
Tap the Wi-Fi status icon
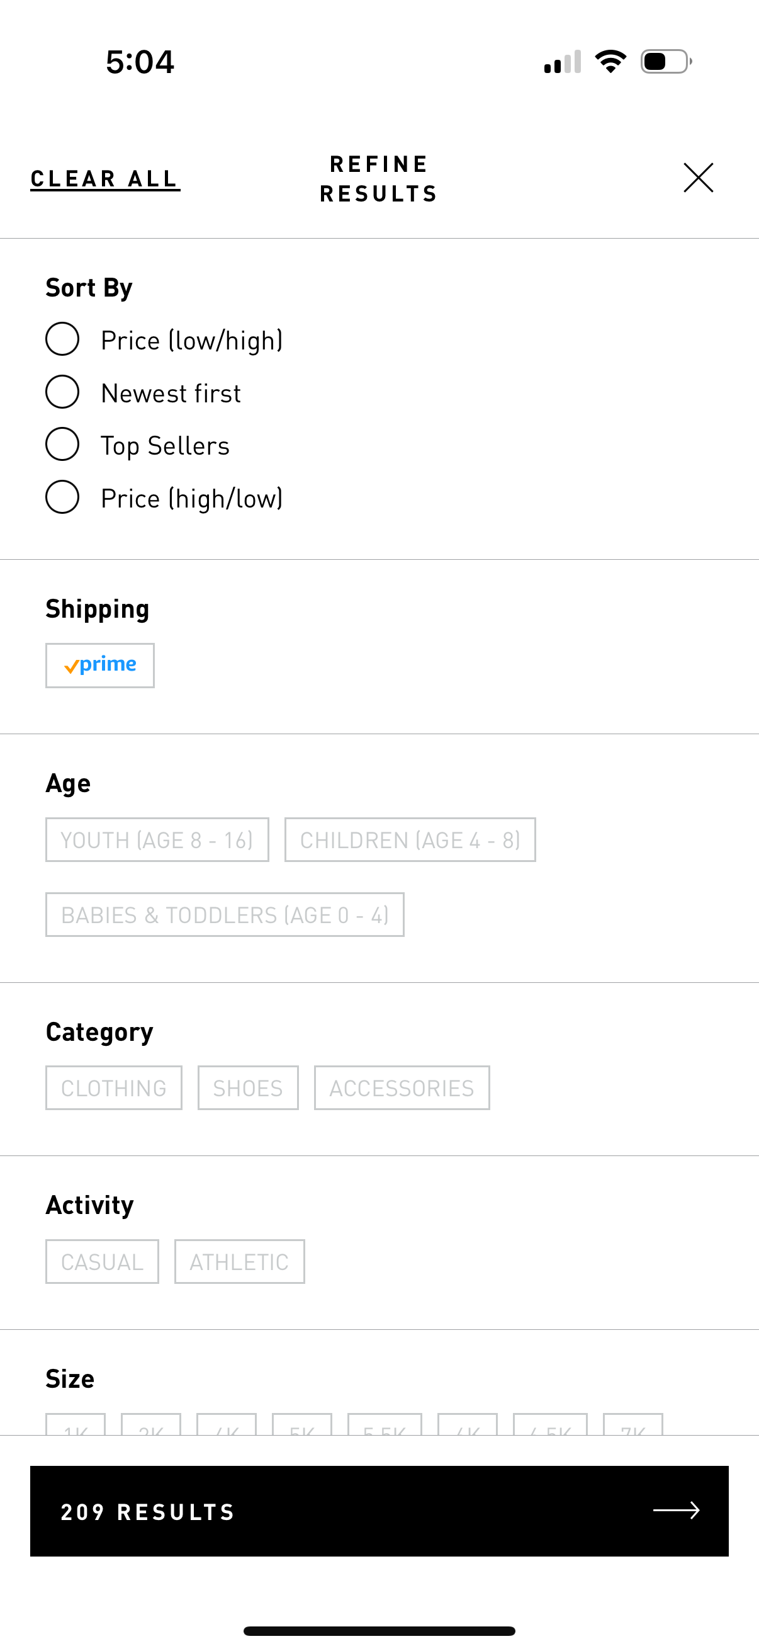click(x=610, y=60)
